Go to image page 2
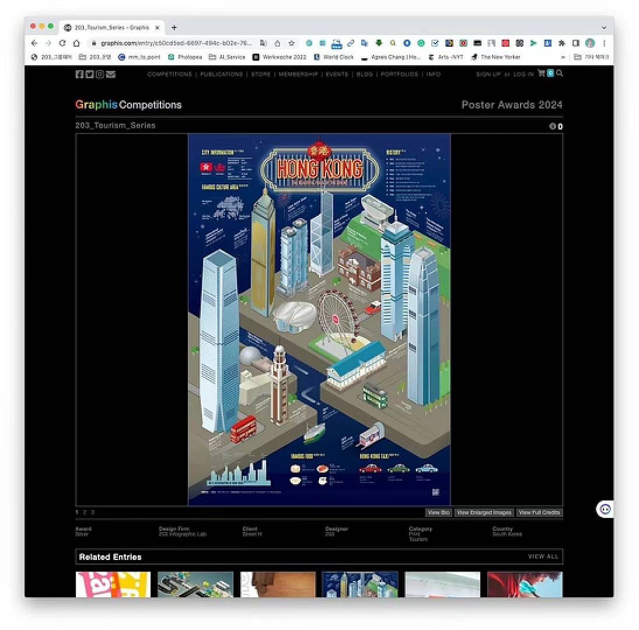Image resolution: width=639 pixels, height=630 pixels. click(85, 512)
